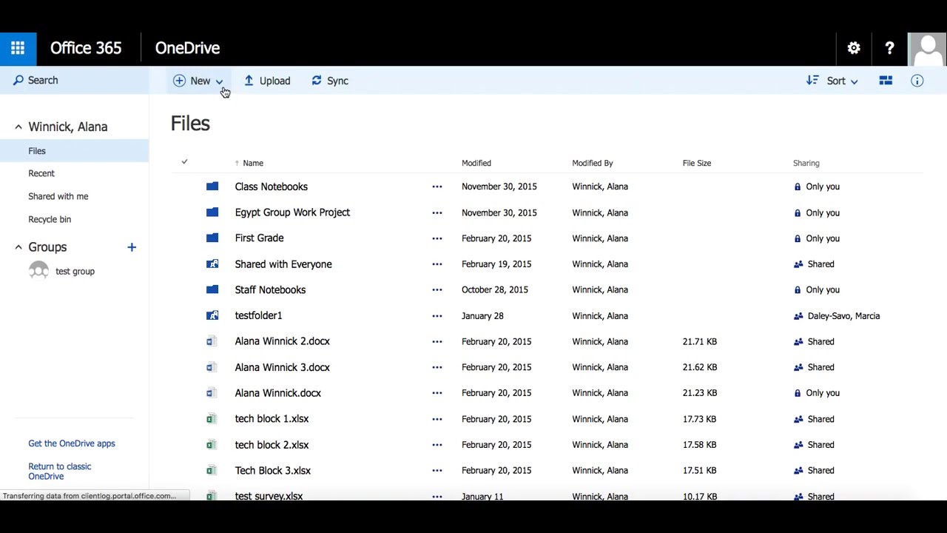Image resolution: width=947 pixels, height=533 pixels.
Task: Open the Alana Winnick 2.docx file name
Action: [282, 341]
